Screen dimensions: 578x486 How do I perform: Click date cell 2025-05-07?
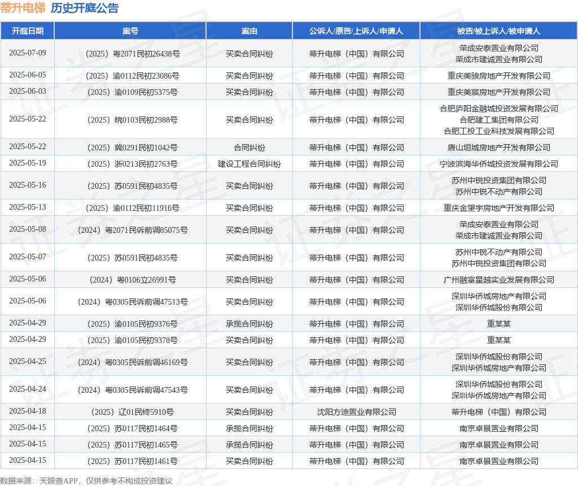pyautogui.click(x=28, y=257)
